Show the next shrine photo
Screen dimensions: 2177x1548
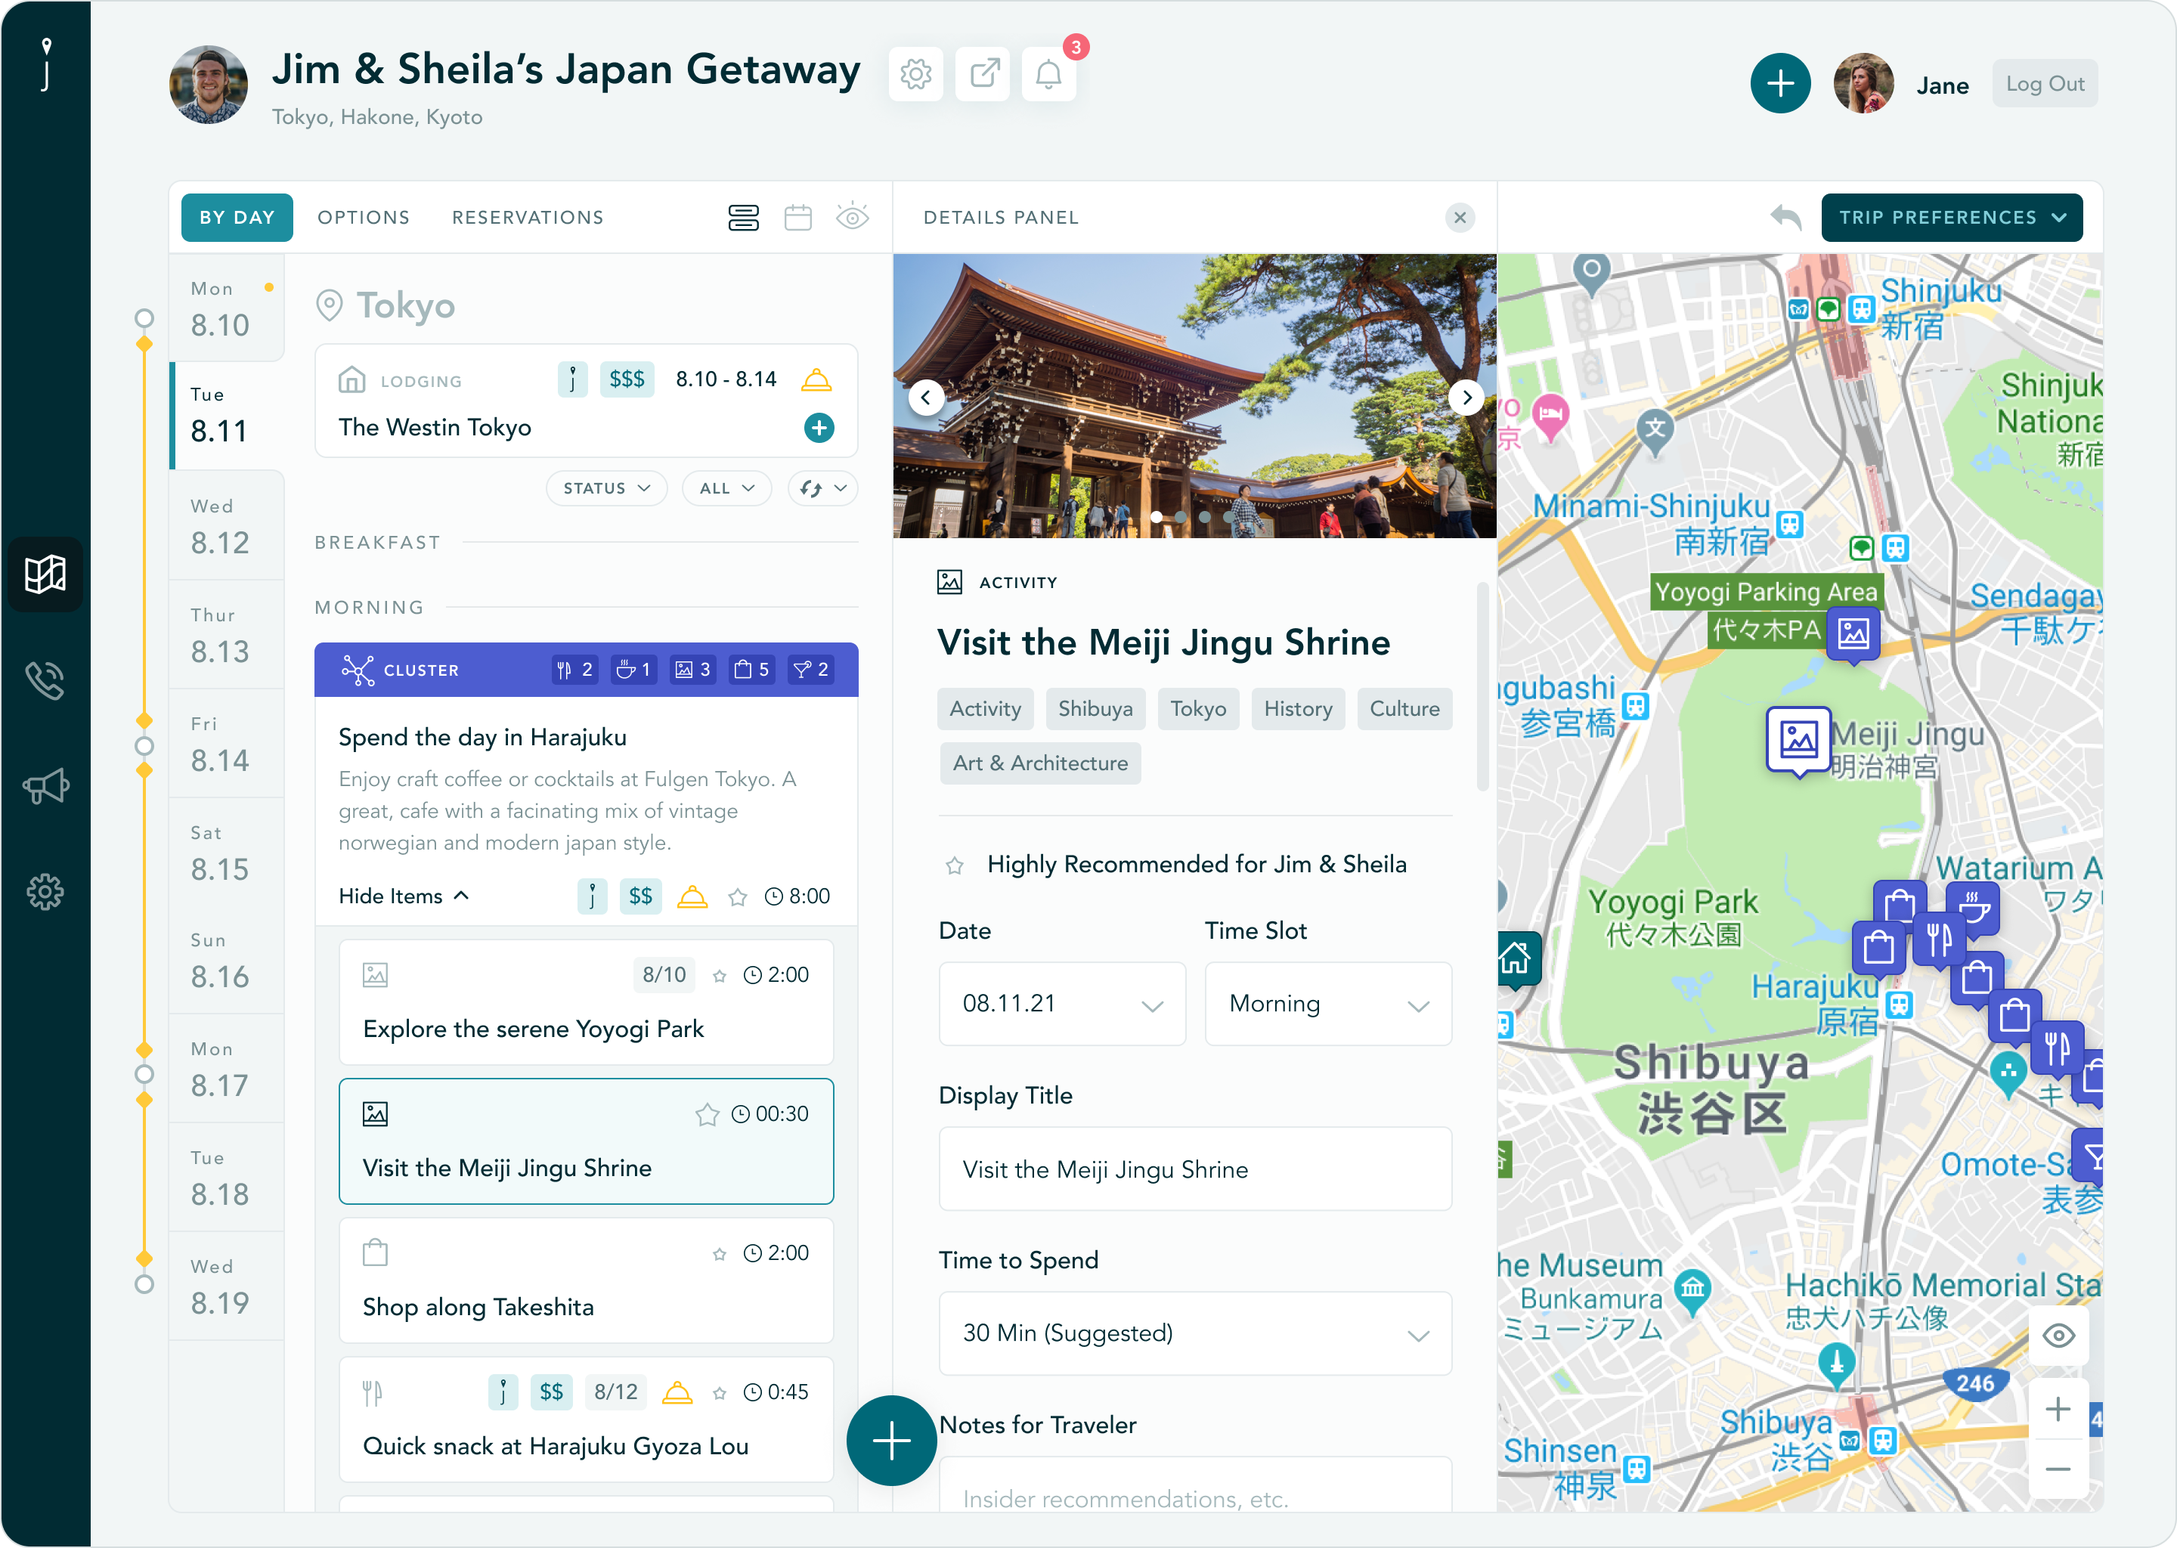[x=1466, y=397]
